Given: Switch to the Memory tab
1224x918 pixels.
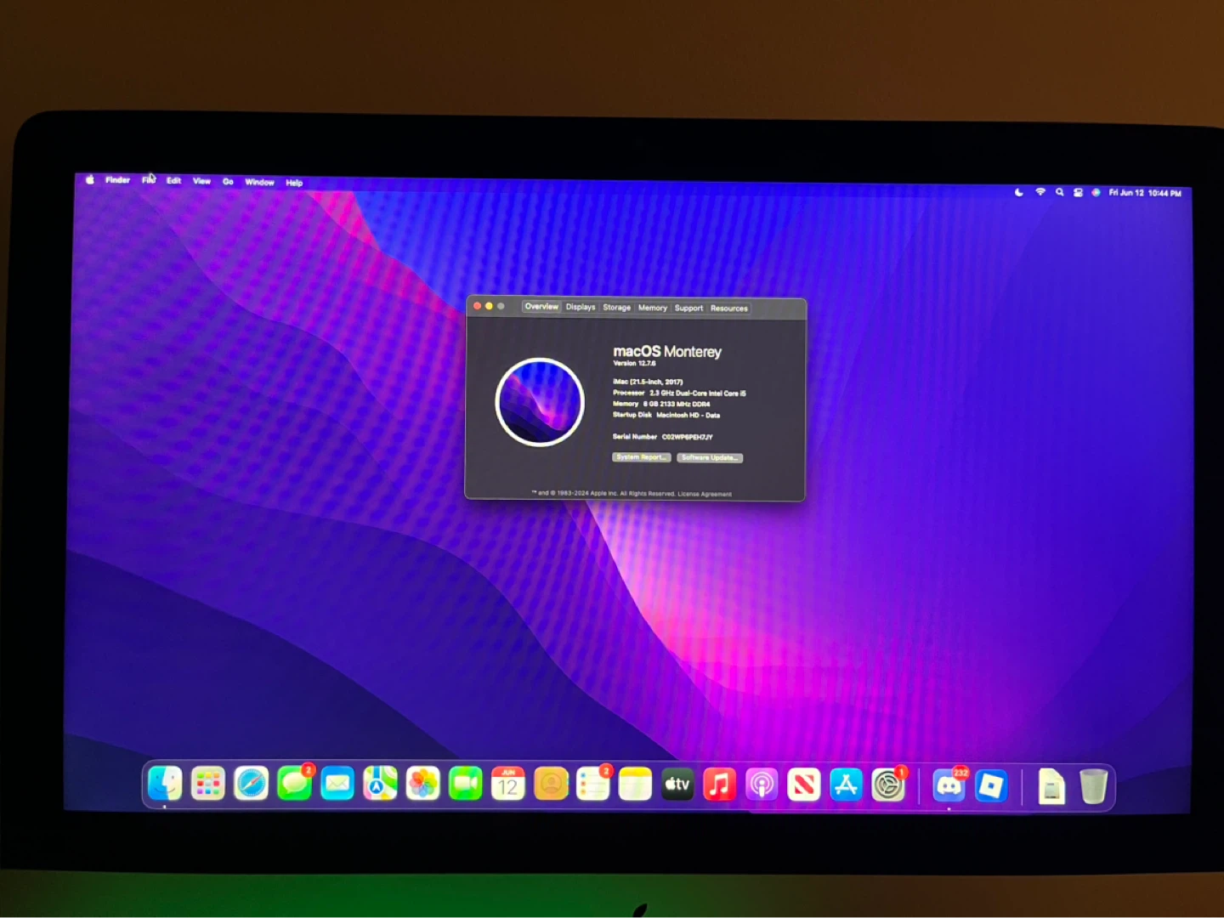Looking at the screenshot, I should (x=653, y=308).
